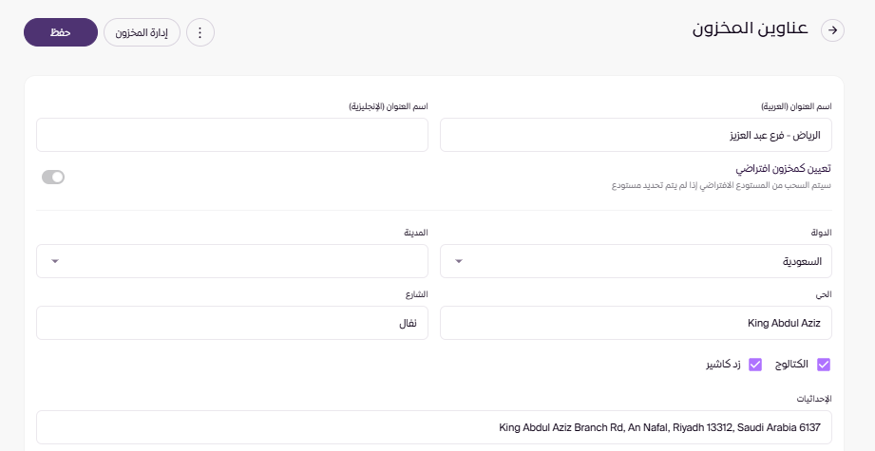The width and height of the screenshot is (875, 451).
Task: Click the زد كاشير label text
Action: 723,365
